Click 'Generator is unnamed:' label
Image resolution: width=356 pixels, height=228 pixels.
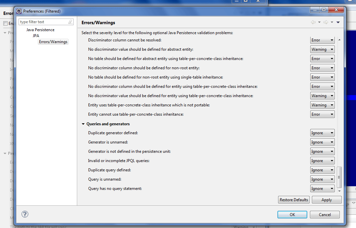[x=108, y=142]
